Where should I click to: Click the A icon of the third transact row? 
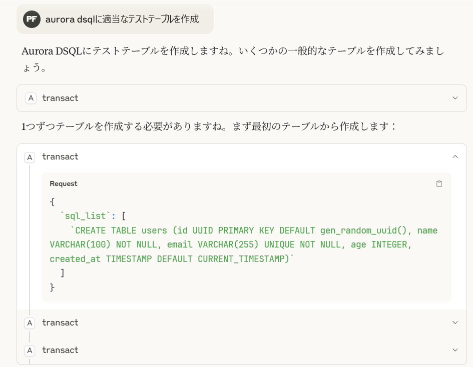pyautogui.click(x=30, y=323)
